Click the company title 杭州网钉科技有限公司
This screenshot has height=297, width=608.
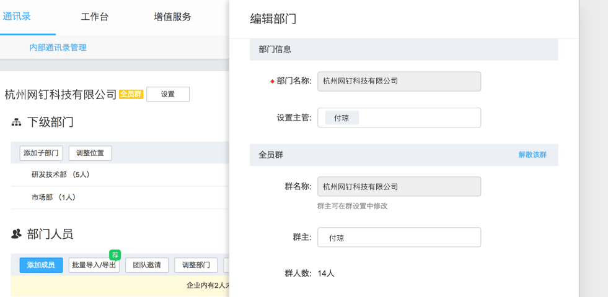point(61,95)
